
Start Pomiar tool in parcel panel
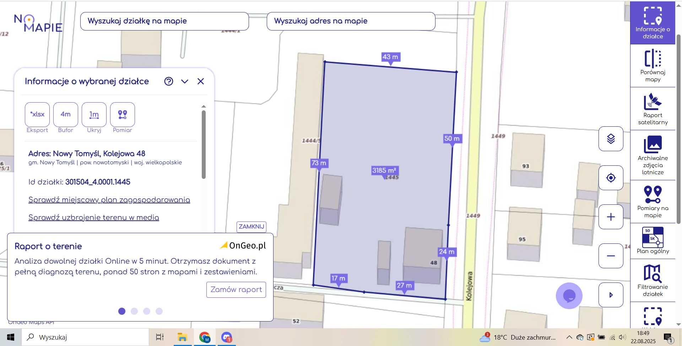(123, 114)
